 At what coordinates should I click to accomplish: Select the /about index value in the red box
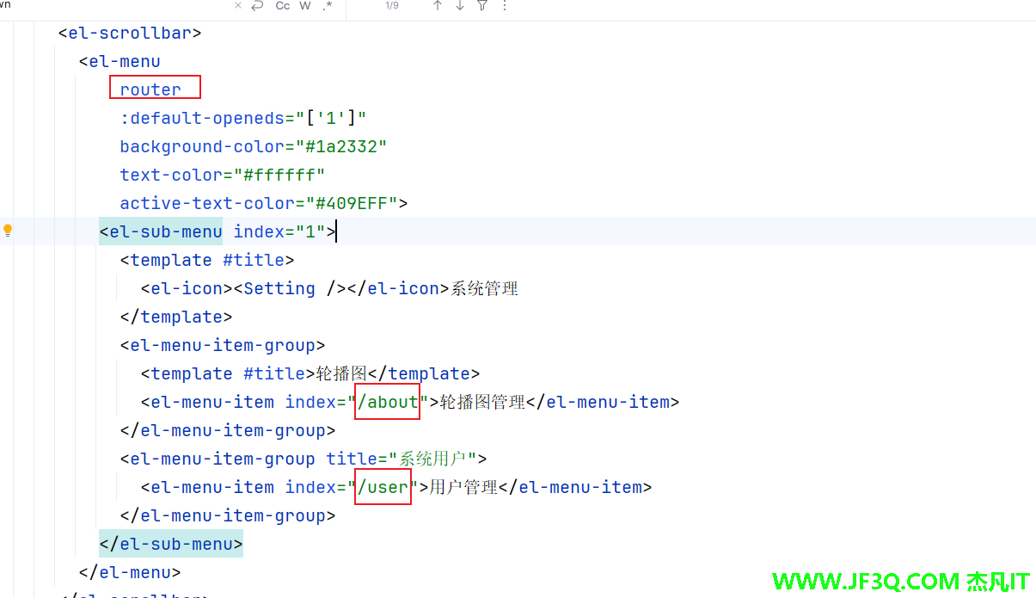387,402
